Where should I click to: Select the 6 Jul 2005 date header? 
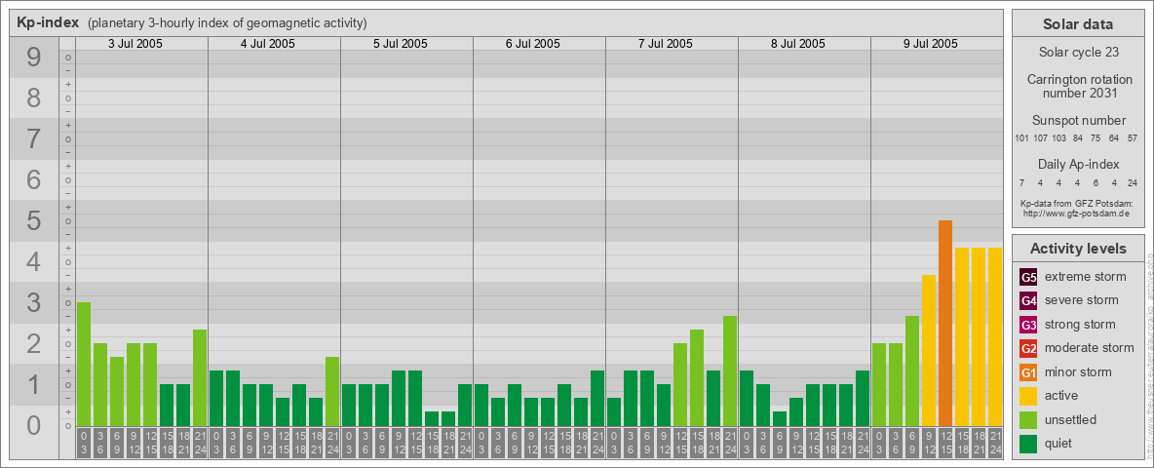pyautogui.click(x=533, y=44)
